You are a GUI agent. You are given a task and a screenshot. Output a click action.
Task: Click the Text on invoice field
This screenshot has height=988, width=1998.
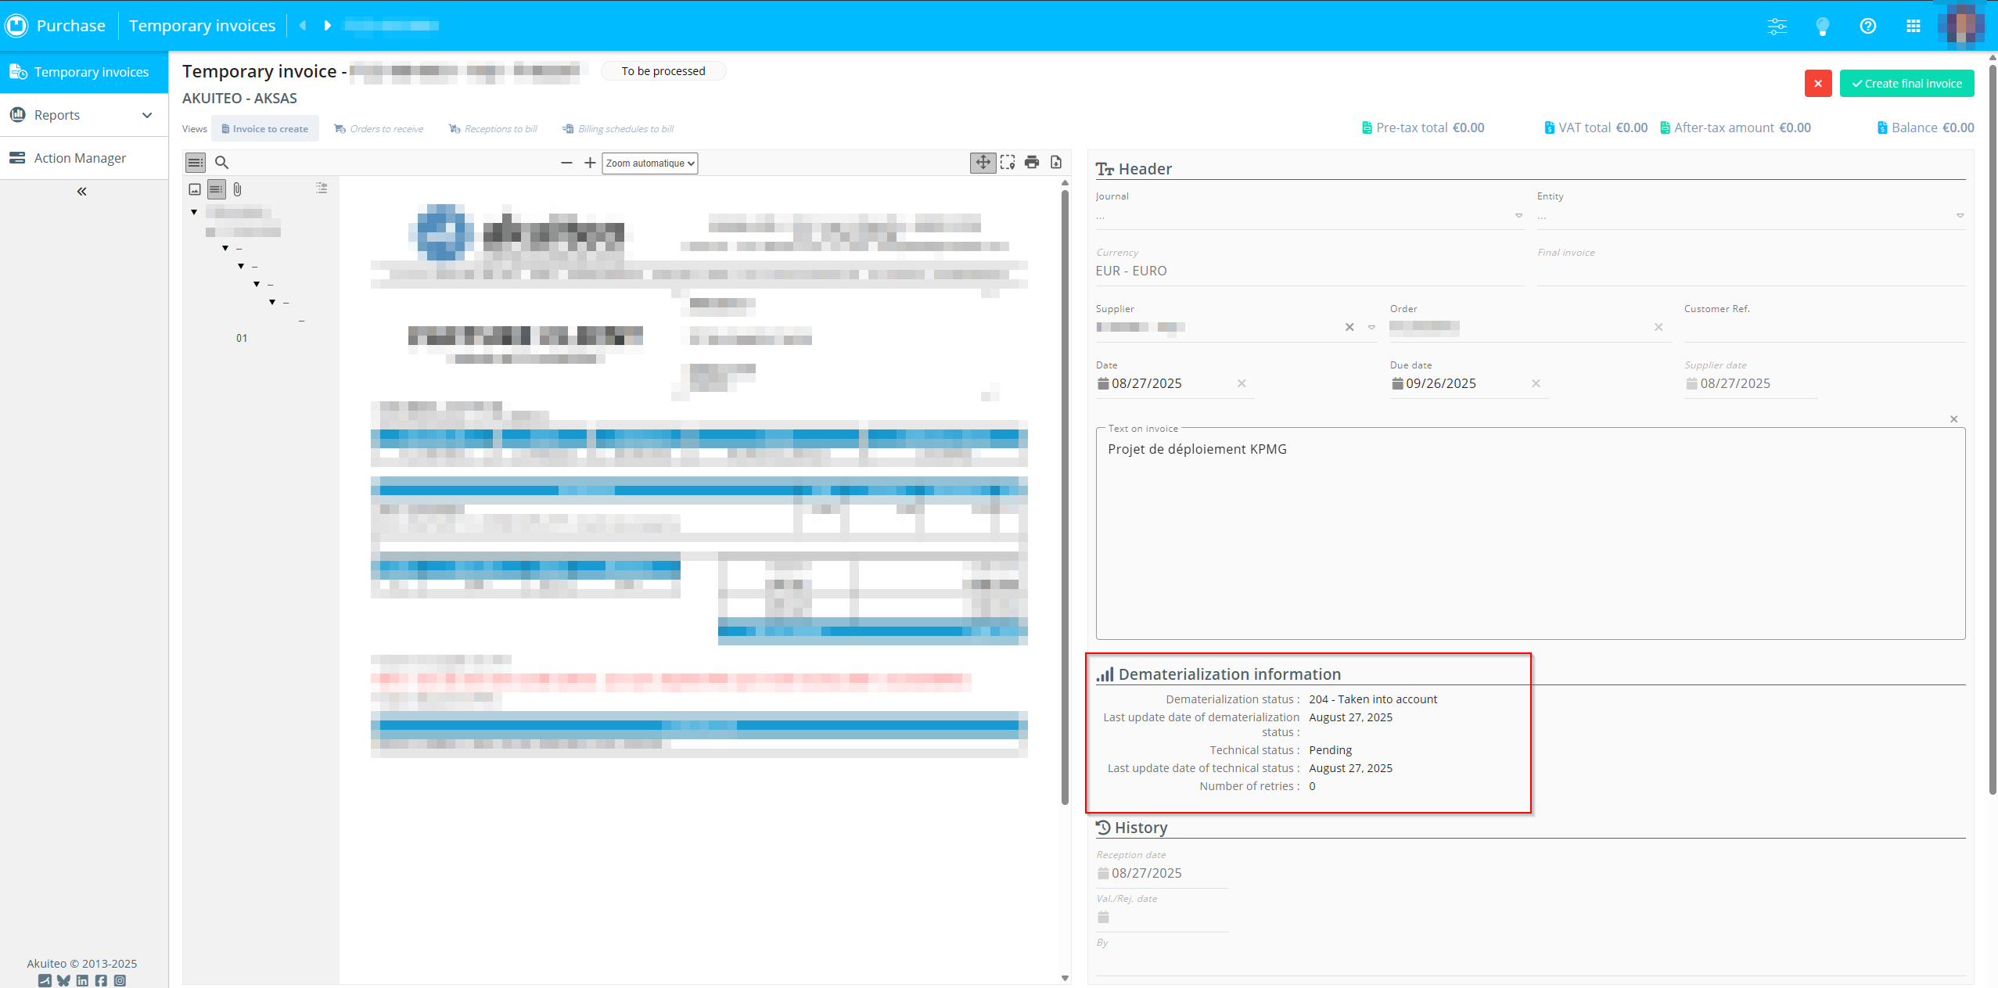1529,532
